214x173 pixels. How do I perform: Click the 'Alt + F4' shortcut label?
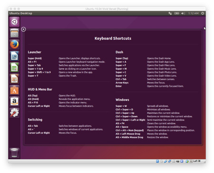pos(120,123)
